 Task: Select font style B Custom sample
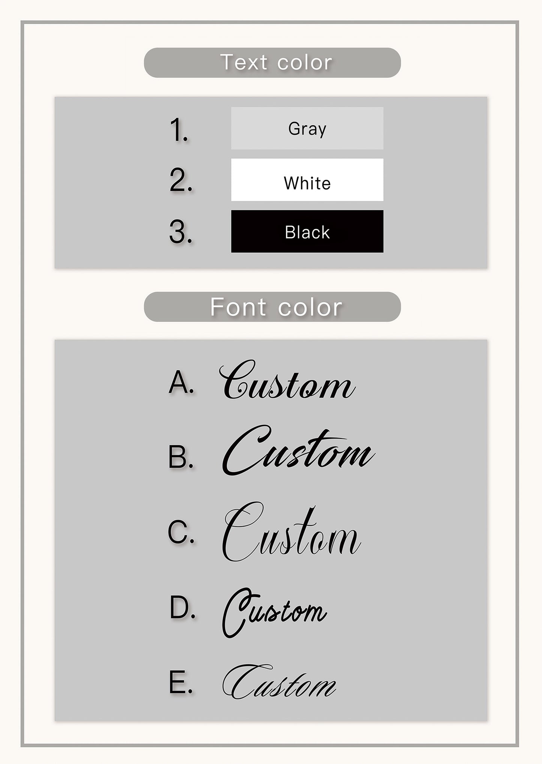(298, 450)
